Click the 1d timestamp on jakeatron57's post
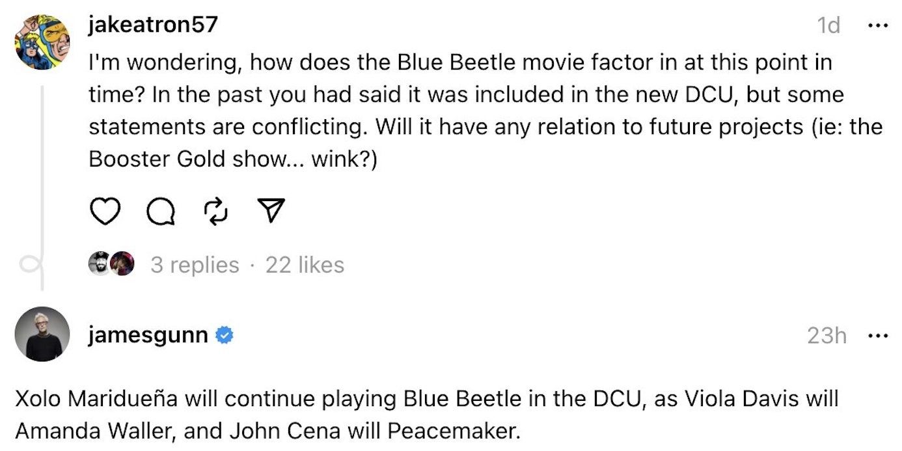The height and width of the screenshot is (451, 902). tap(828, 25)
